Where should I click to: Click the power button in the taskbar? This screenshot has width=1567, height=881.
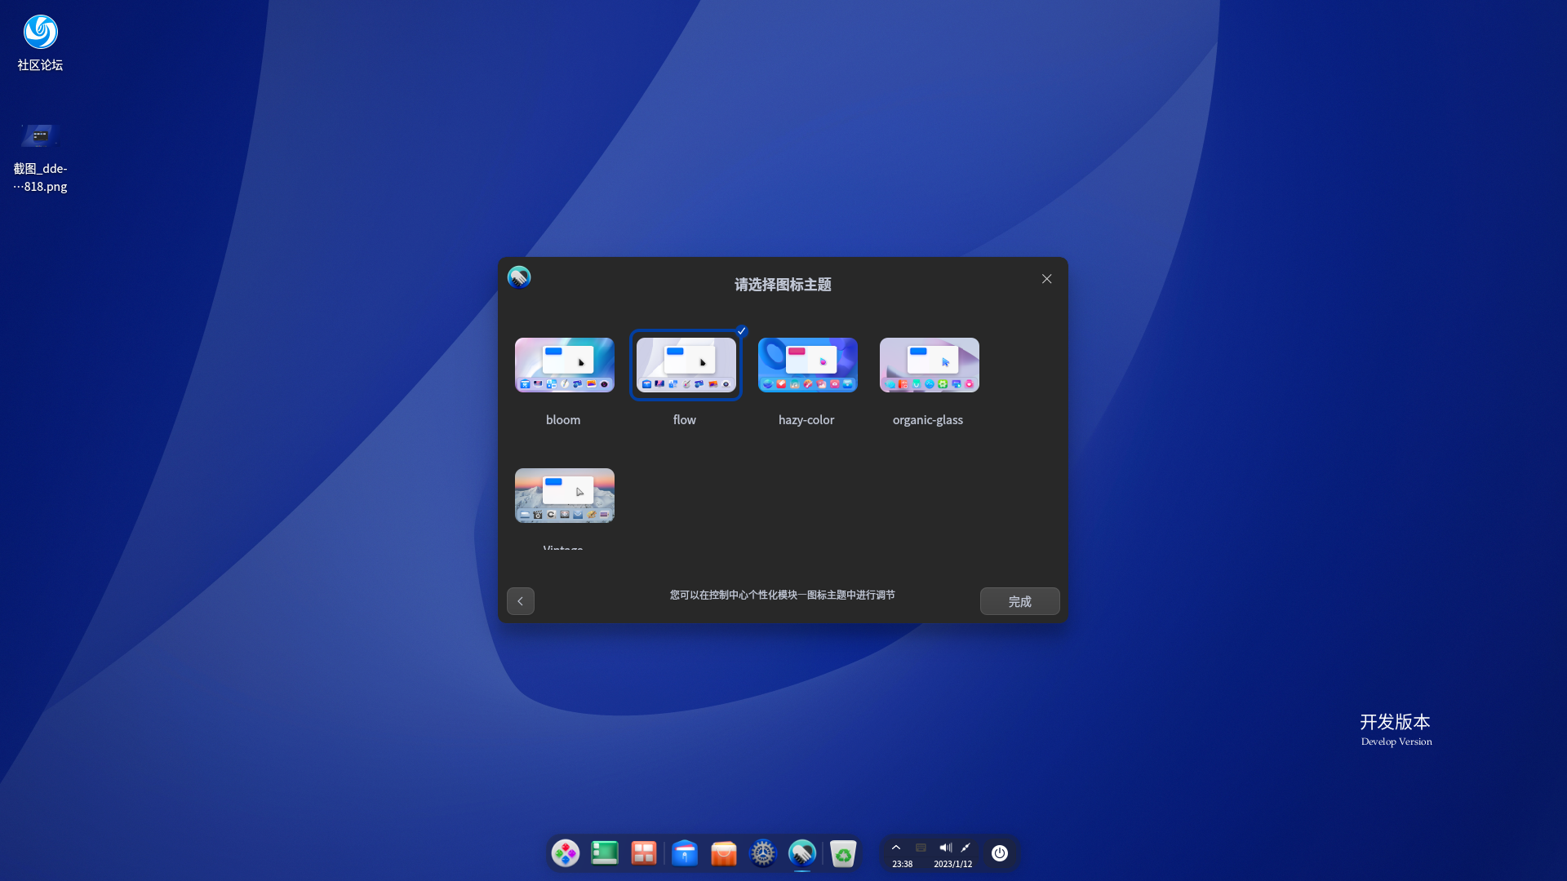coord(1000,852)
